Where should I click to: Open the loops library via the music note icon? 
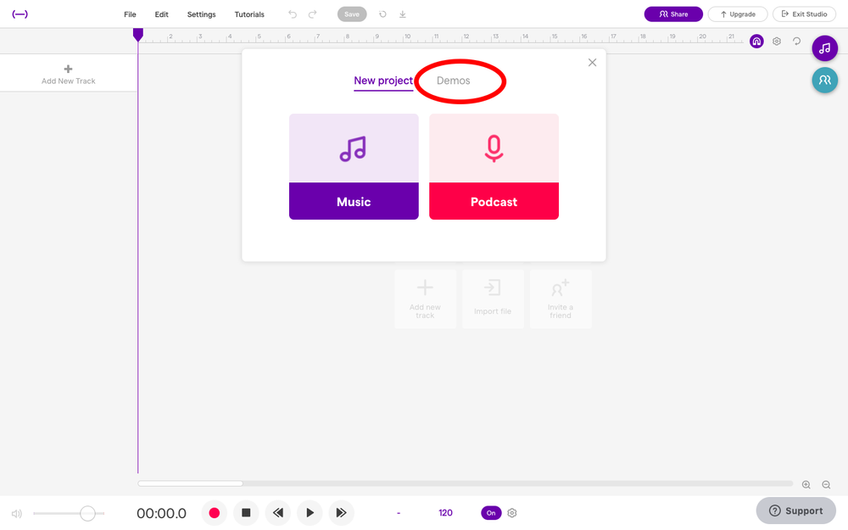tap(824, 48)
